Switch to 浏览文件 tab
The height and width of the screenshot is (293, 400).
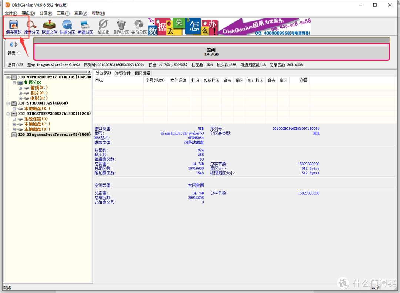[123, 73]
